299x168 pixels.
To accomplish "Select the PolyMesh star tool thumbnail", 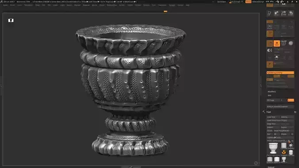I will pyautogui.click(x=291, y=146).
